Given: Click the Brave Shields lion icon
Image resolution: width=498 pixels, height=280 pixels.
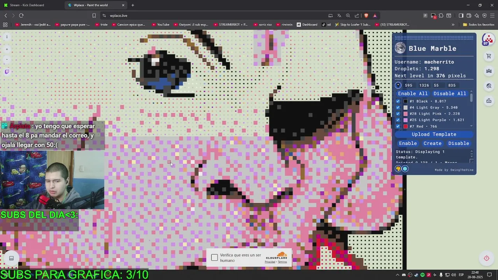Looking at the screenshot, I should click(366, 16).
